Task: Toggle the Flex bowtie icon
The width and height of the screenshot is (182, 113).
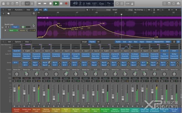Action: click(x=40, y=10)
